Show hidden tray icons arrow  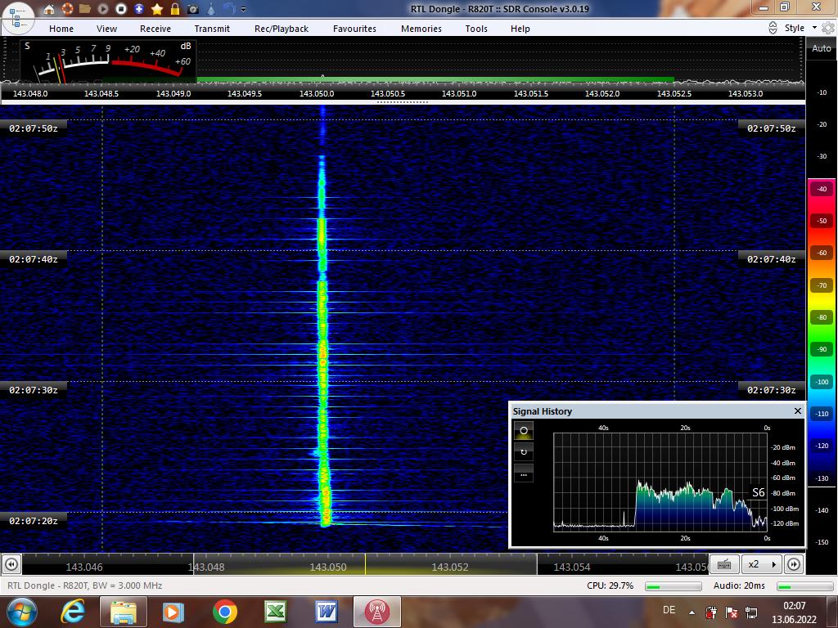pyautogui.click(x=692, y=612)
